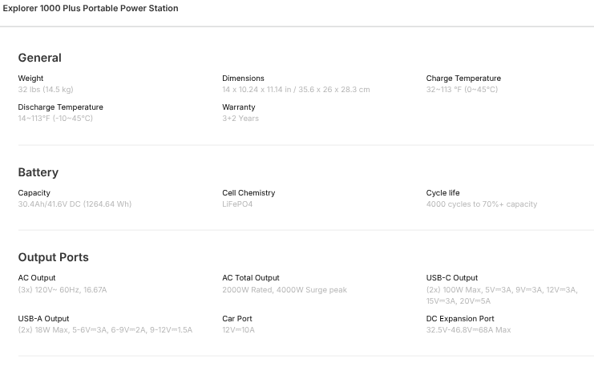
Task: Select the AC Total Output label
Action: point(251,278)
